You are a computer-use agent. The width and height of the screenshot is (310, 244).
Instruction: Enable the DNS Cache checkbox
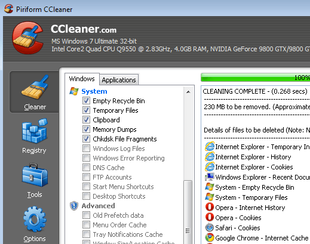pos(86,168)
